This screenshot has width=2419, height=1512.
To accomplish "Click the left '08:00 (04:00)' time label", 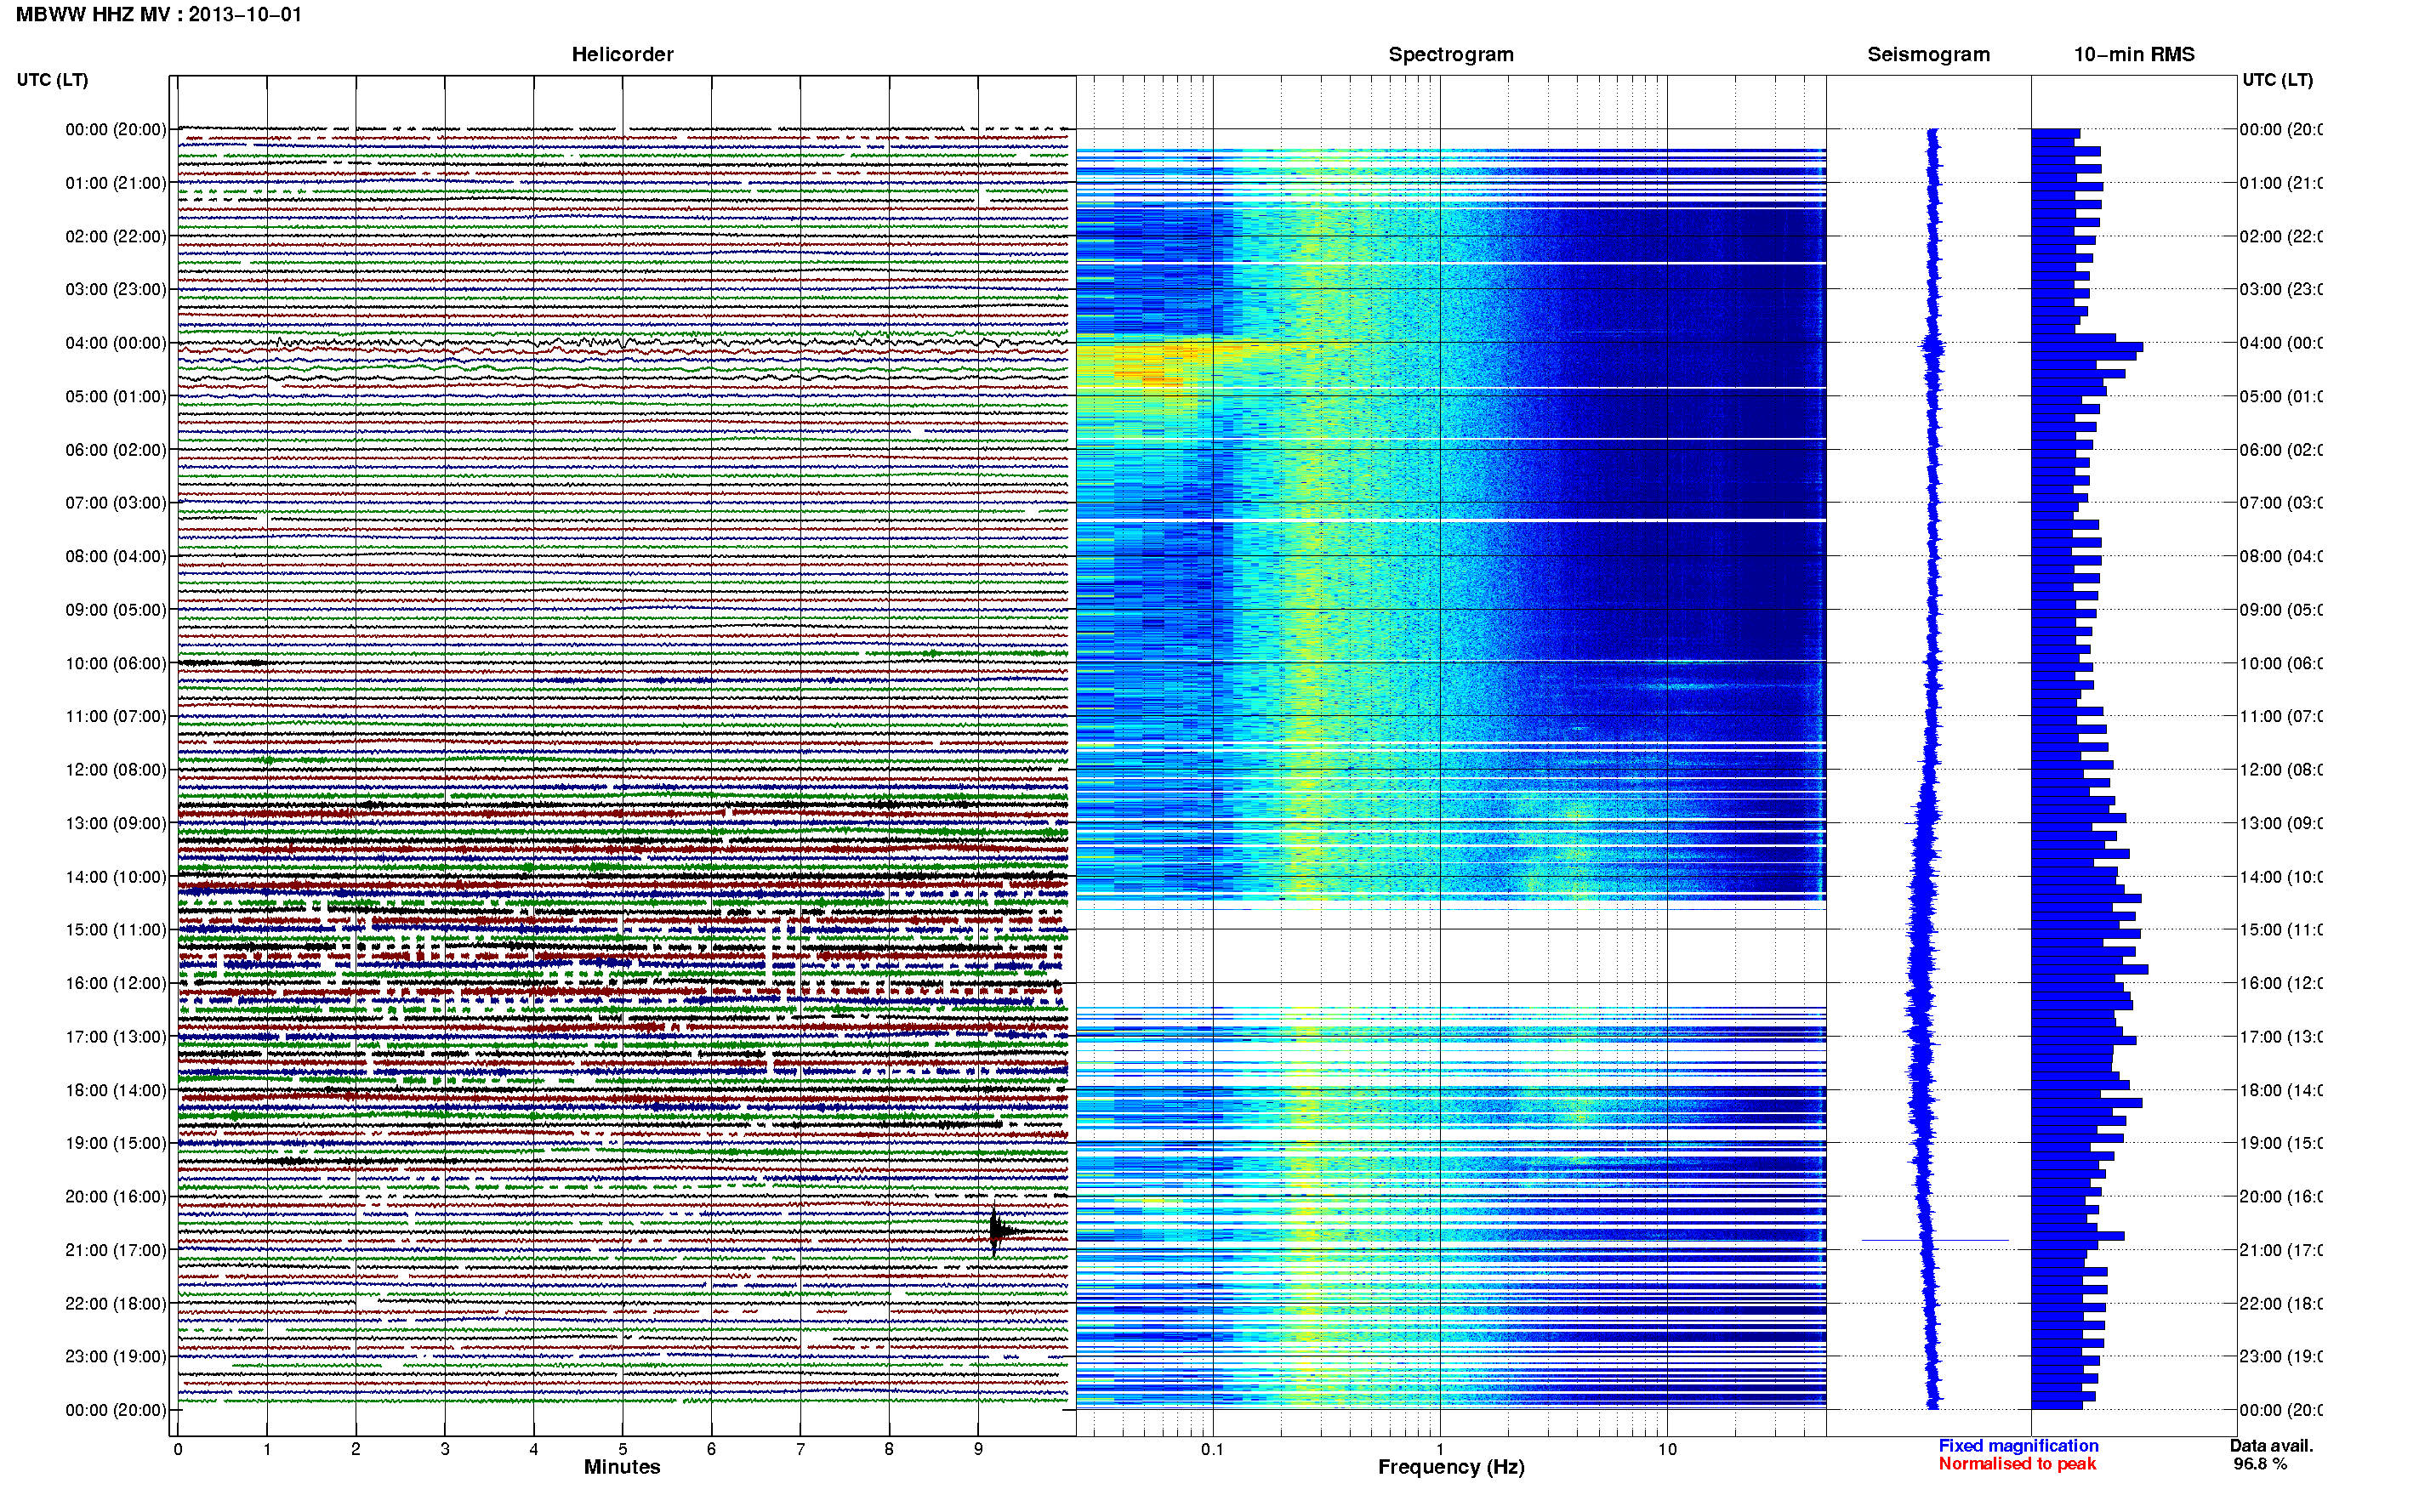I will (x=116, y=556).
